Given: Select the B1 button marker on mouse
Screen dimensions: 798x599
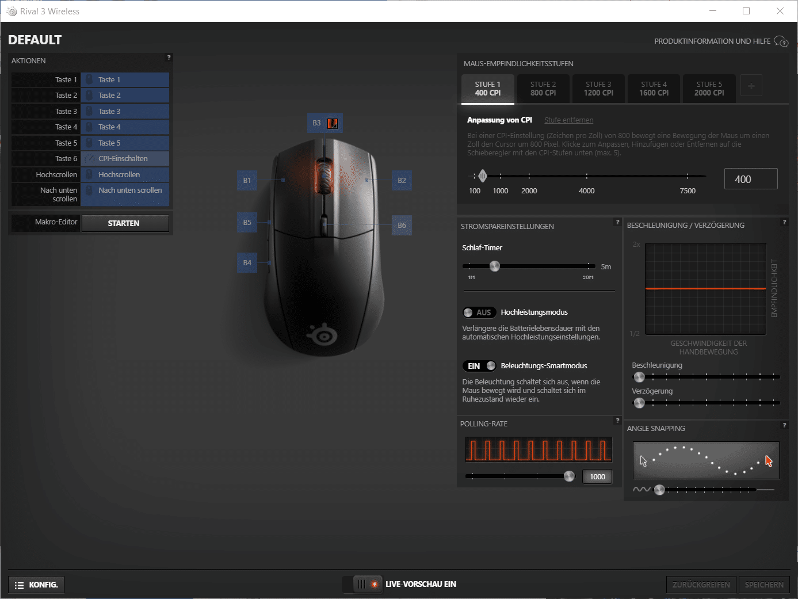Looking at the screenshot, I should (x=247, y=180).
